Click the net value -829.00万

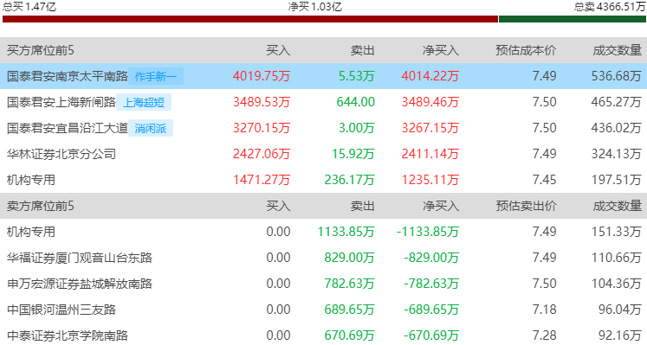431,258
